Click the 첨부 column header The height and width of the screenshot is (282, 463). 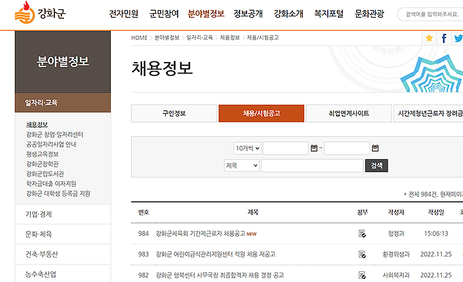click(362, 212)
